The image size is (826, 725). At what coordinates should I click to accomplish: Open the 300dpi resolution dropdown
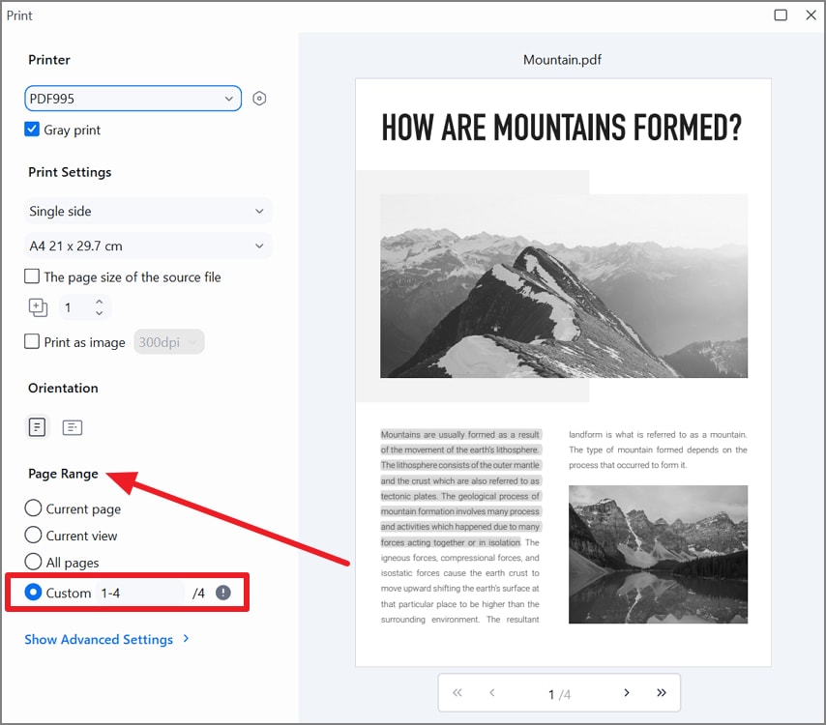[x=168, y=342]
